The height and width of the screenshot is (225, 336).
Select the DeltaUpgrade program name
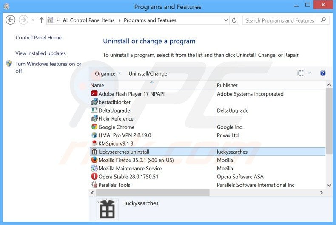point(114,110)
